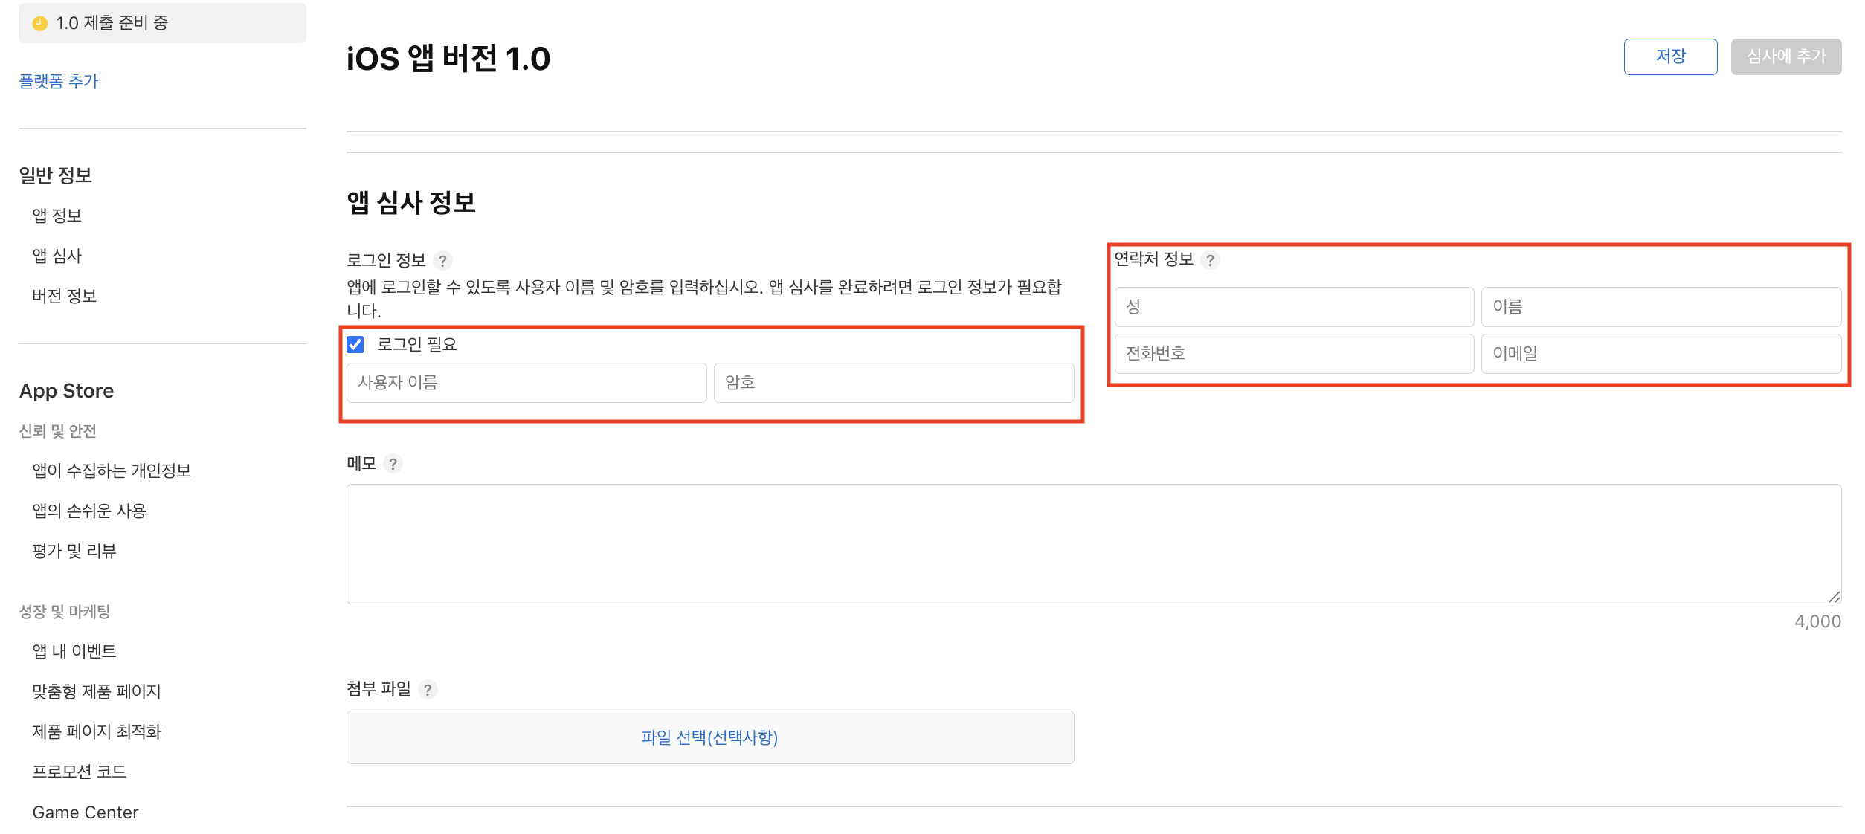The image size is (1865, 834).
Task: Open 버전 정보 from the sidebar
Action: click(x=65, y=295)
